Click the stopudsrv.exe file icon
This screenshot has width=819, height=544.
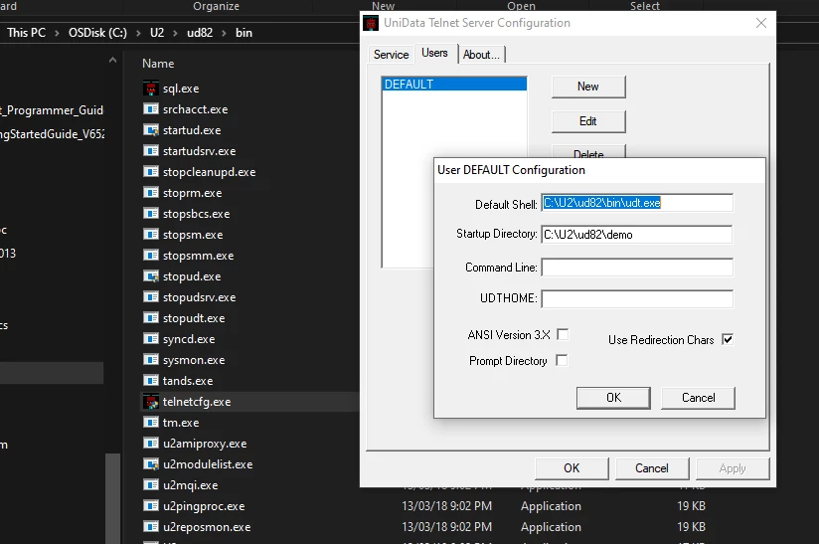[151, 297]
